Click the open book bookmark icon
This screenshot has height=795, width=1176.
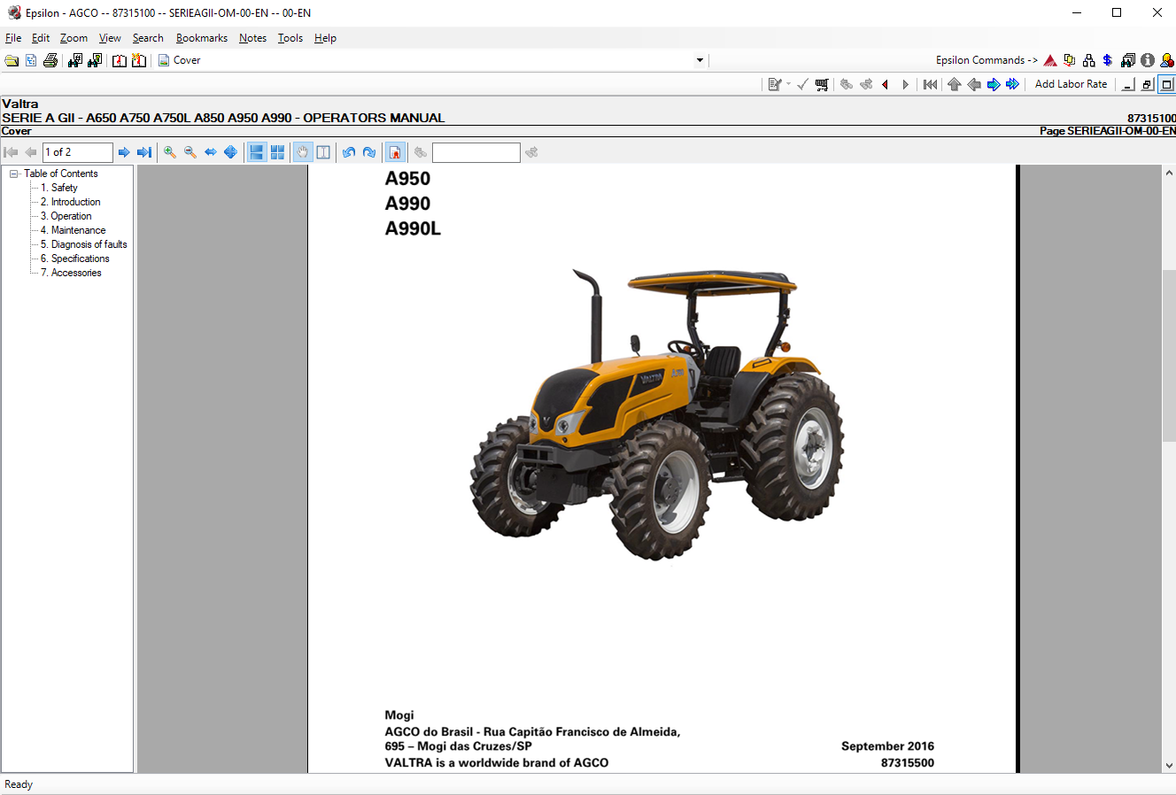click(x=120, y=60)
